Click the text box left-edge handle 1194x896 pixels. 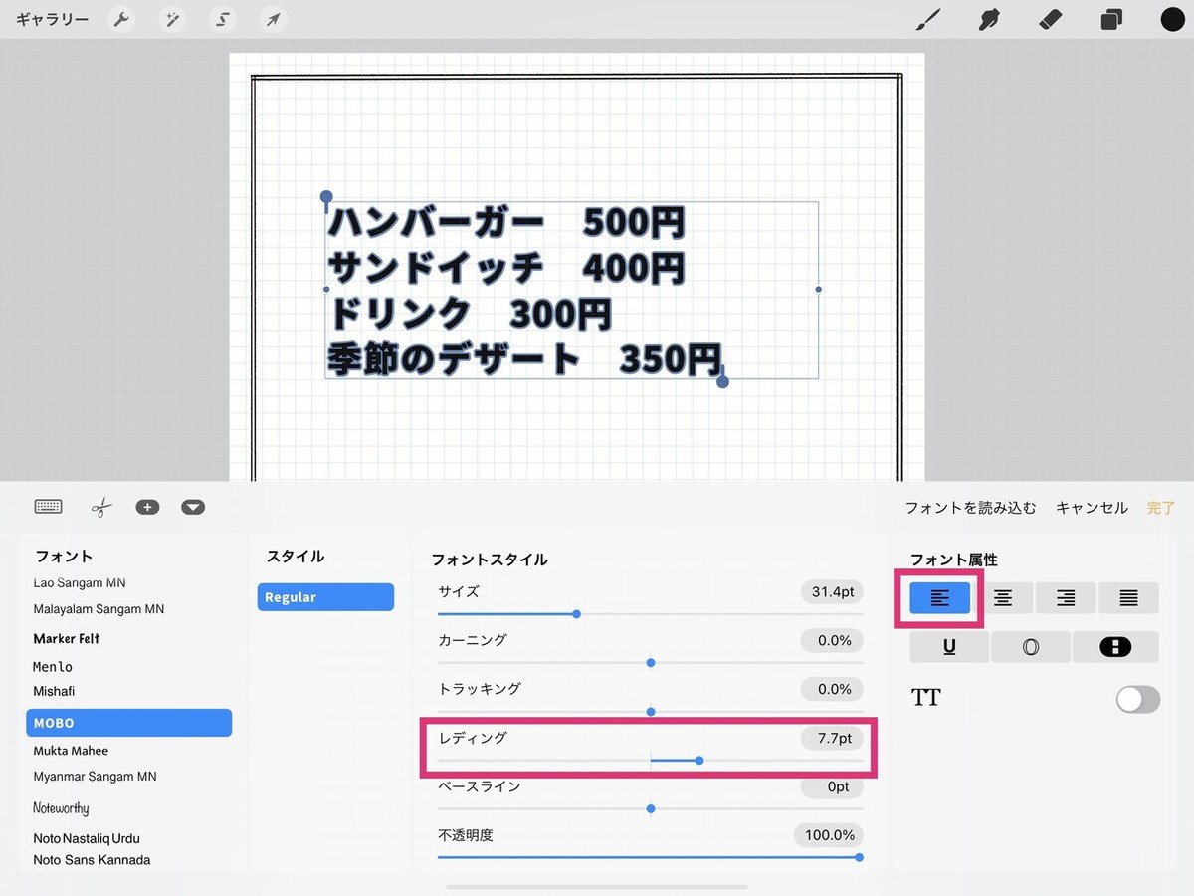tap(326, 290)
